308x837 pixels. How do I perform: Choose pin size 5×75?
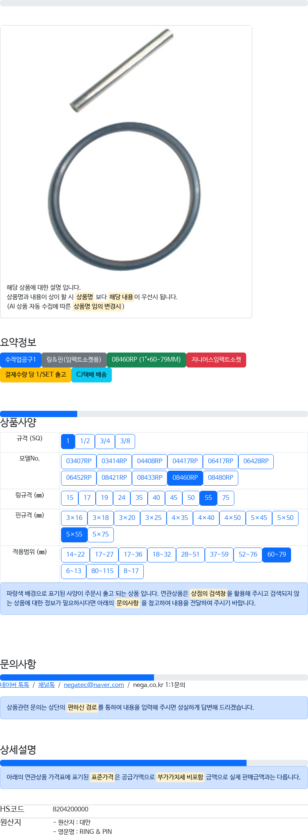pos(100,534)
